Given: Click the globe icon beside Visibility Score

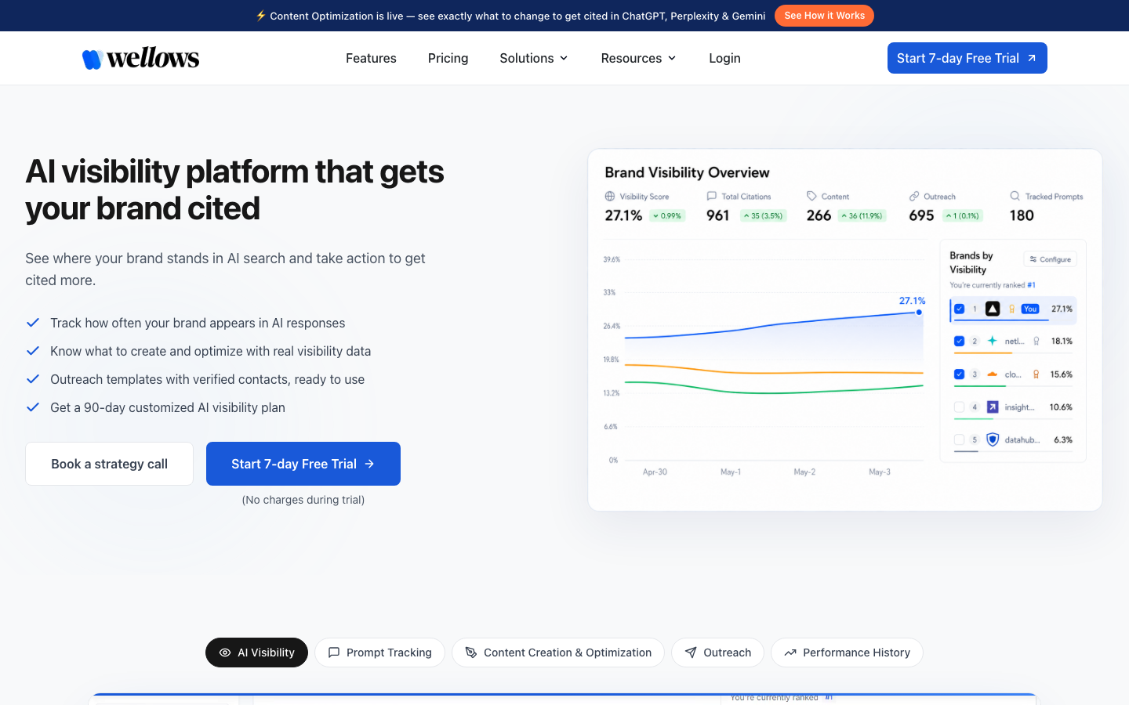Looking at the screenshot, I should click(x=610, y=196).
